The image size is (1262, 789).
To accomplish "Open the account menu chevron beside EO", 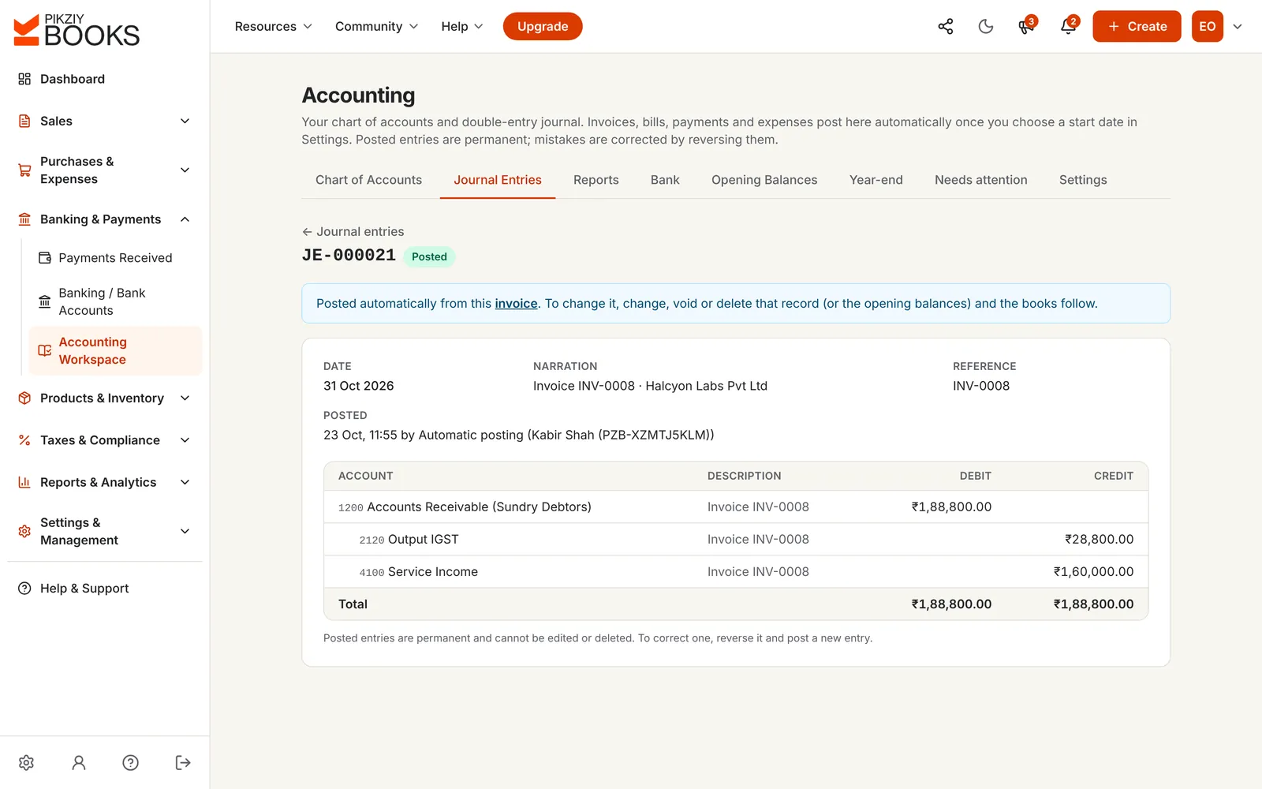I will [1238, 26].
